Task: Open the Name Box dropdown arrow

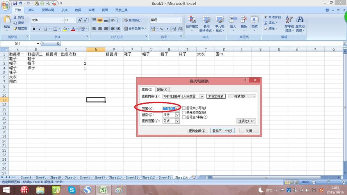Action: [38, 44]
